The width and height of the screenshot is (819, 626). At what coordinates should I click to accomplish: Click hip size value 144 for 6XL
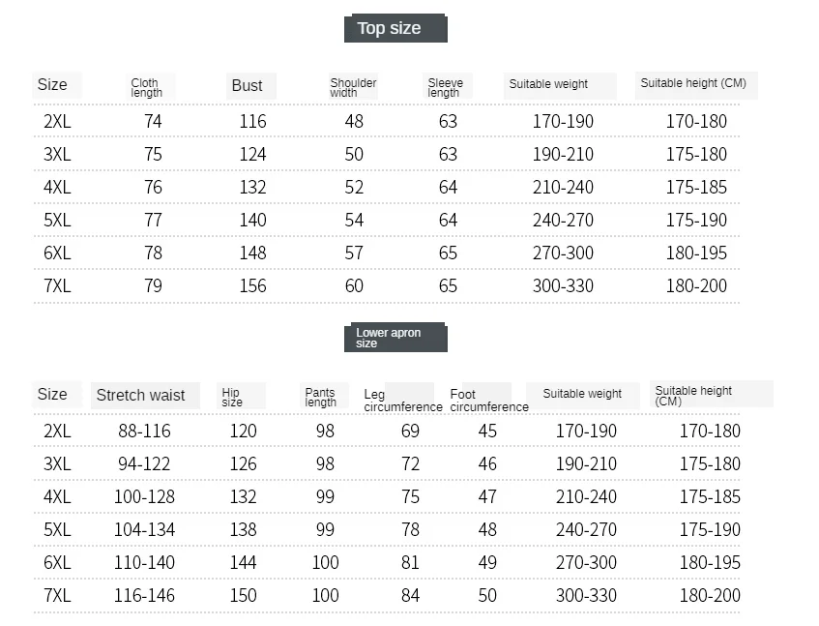(244, 562)
